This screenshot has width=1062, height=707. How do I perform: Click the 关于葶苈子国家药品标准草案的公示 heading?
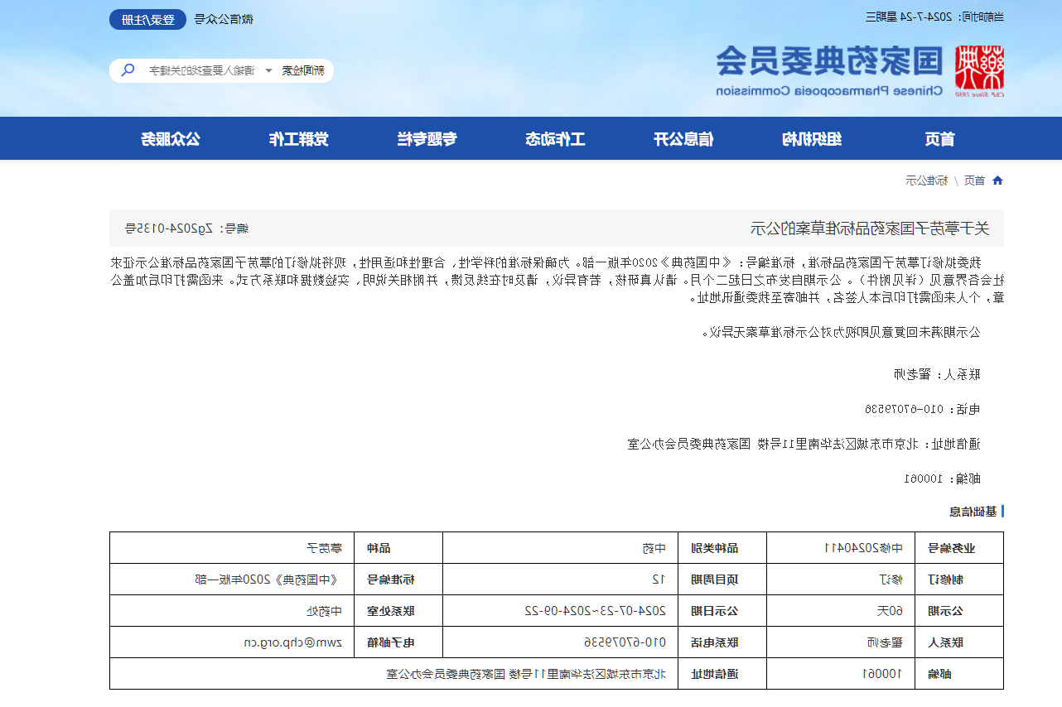(x=870, y=228)
